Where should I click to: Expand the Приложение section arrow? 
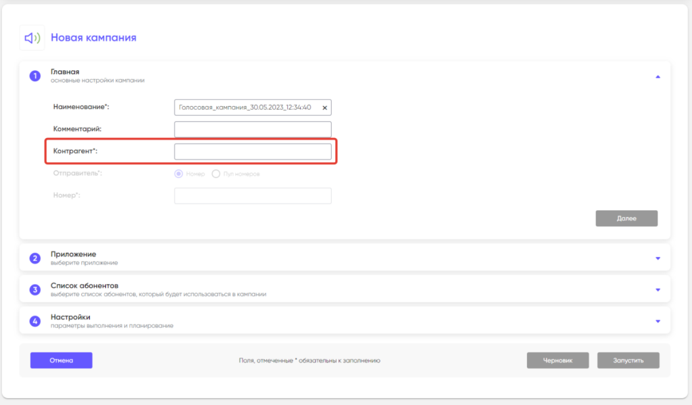(x=658, y=258)
